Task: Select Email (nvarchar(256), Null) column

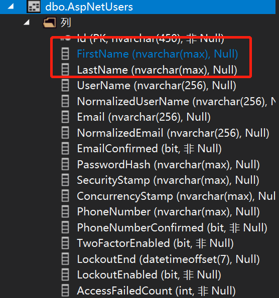Action: (144, 117)
